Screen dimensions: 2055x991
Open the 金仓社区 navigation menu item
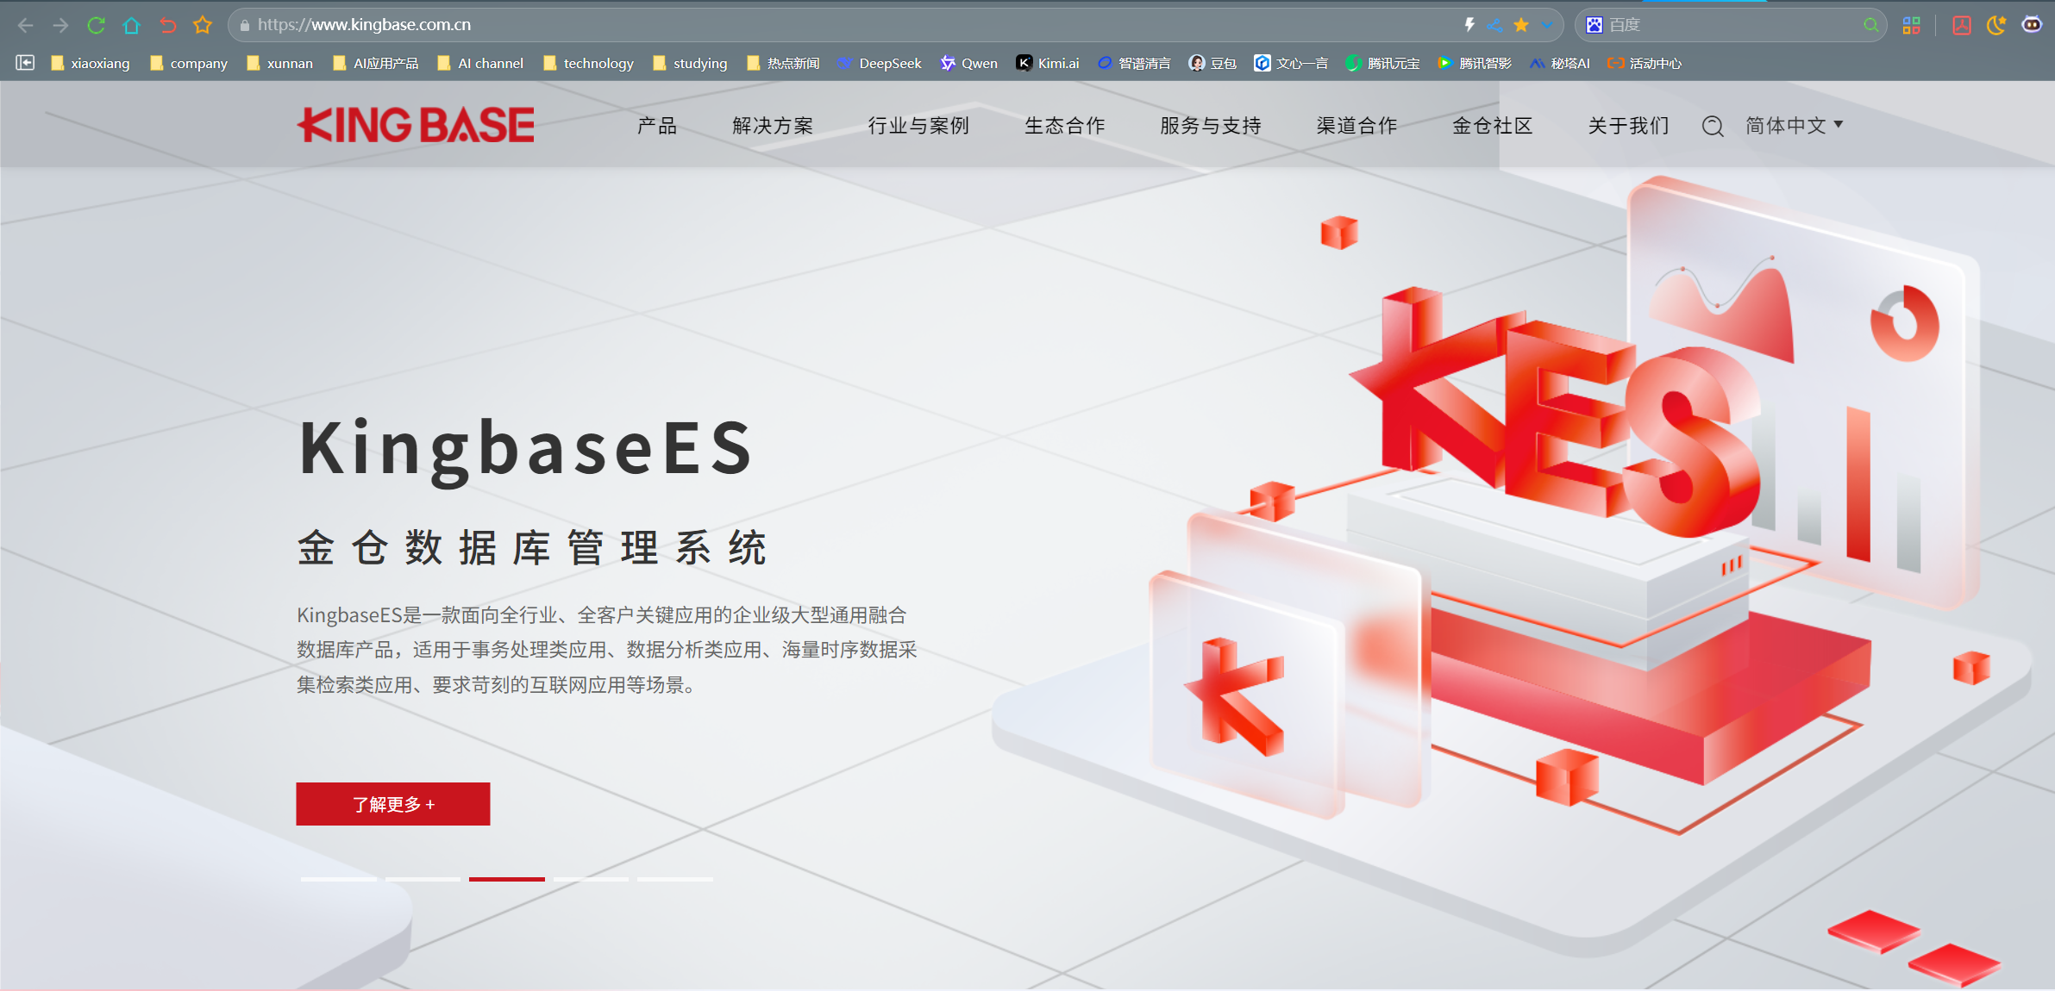(x=1492, y=126)
